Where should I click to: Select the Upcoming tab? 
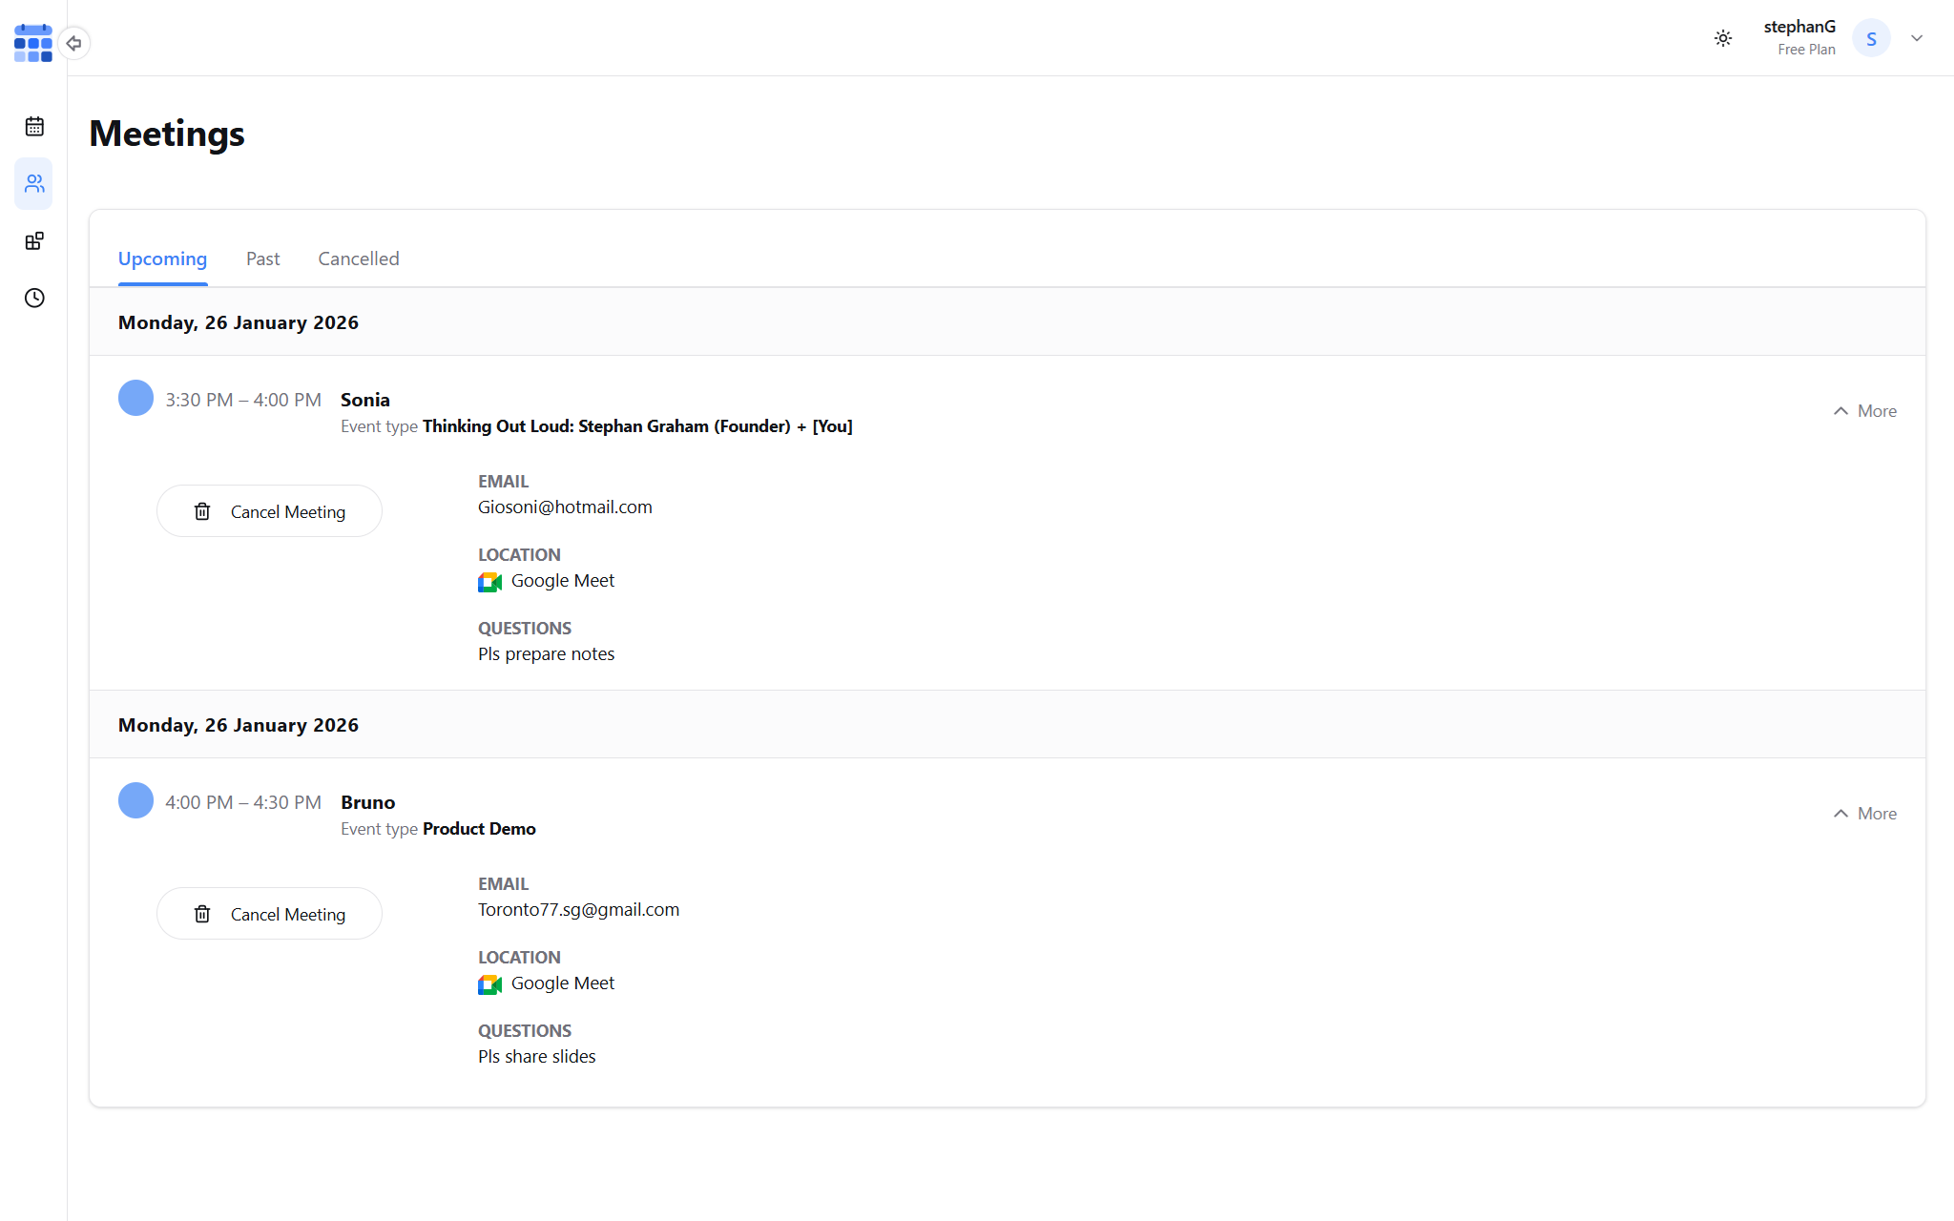[162, 259]
